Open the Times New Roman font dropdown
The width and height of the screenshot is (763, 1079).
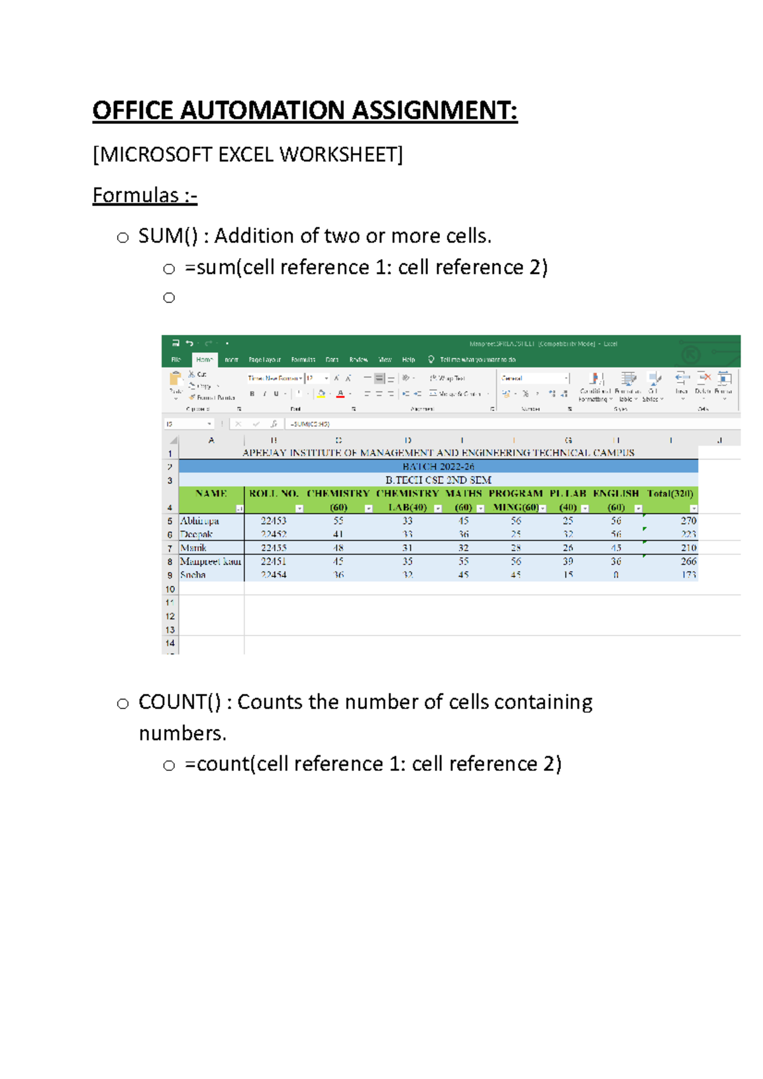(x=300, y=378)
